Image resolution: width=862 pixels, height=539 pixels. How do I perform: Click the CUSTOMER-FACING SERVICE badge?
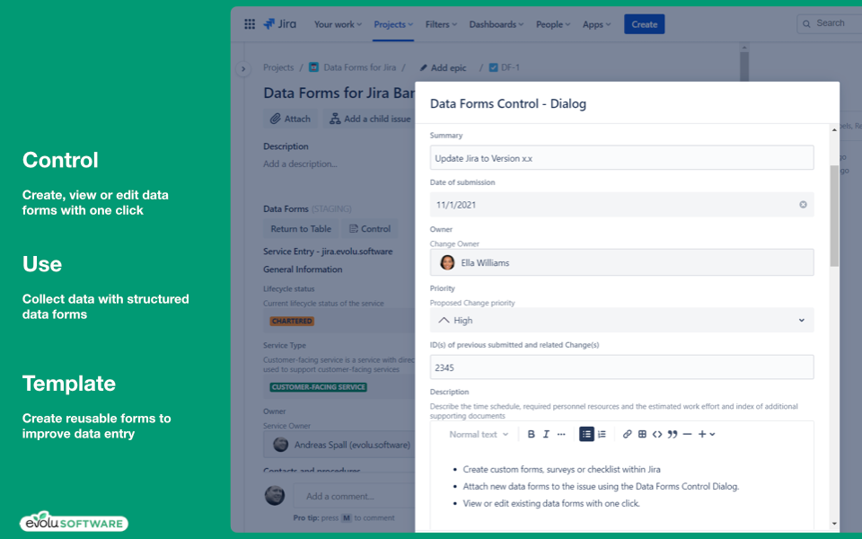point(318,387)
